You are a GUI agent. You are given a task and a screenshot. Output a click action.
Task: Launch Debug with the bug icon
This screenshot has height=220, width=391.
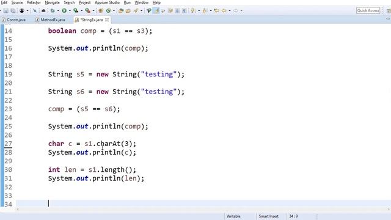[x=53, y=11]
